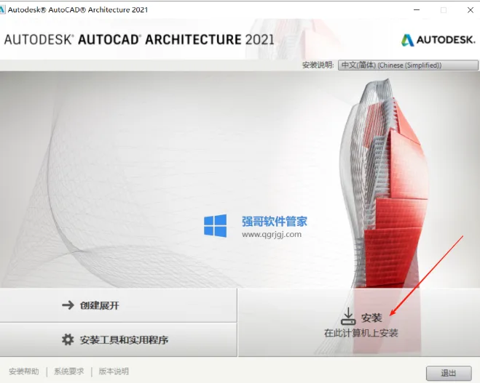Viewport: 480px width, 383px height.
Task: Open the 安装说明 language dropdown
Action: [x=408, y=65]
